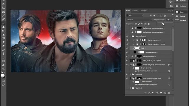Select the Eraser tool
This screenshot has height=106, width=189.
(3, 35)
